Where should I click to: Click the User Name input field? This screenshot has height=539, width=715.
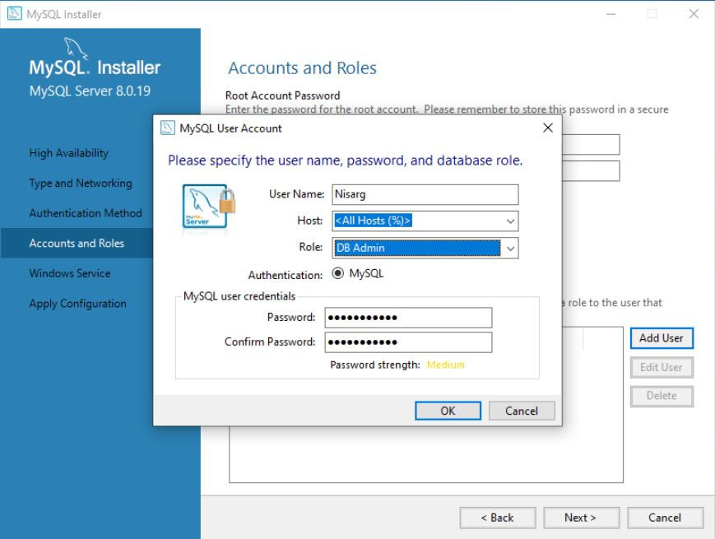(x=425, y=194)
